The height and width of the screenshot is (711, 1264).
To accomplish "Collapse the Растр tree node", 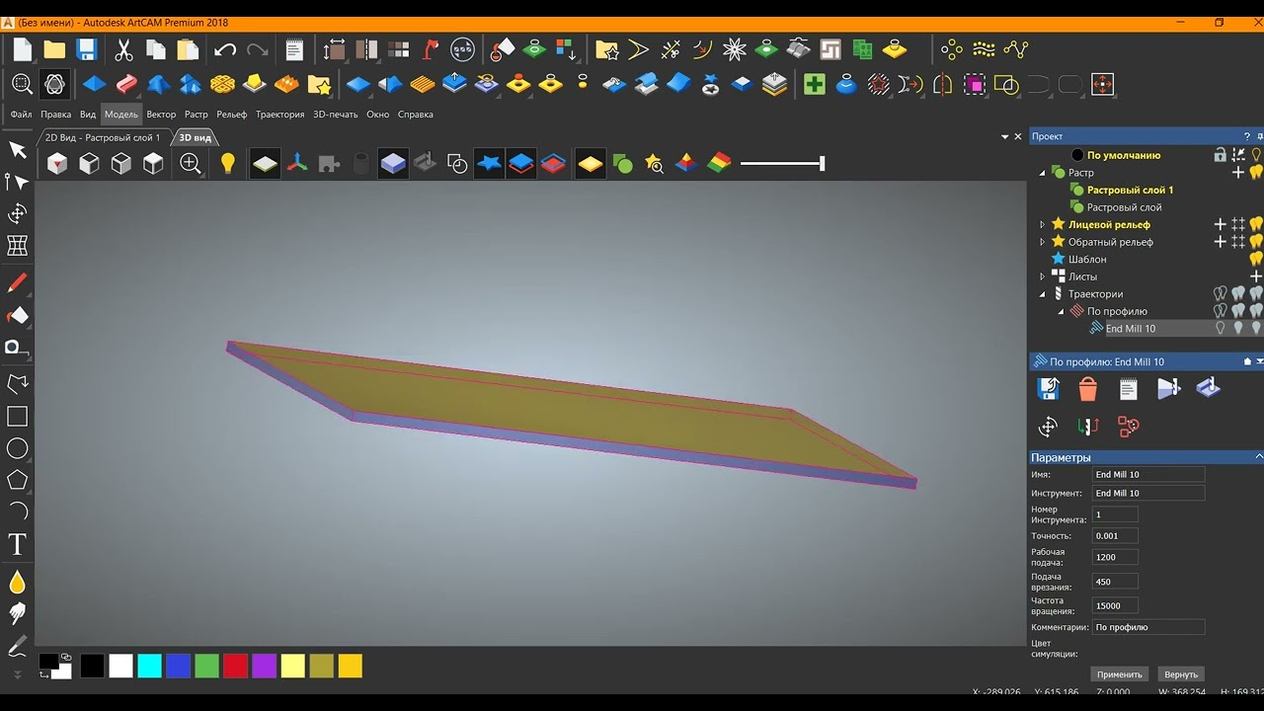I will point(1042,173).
